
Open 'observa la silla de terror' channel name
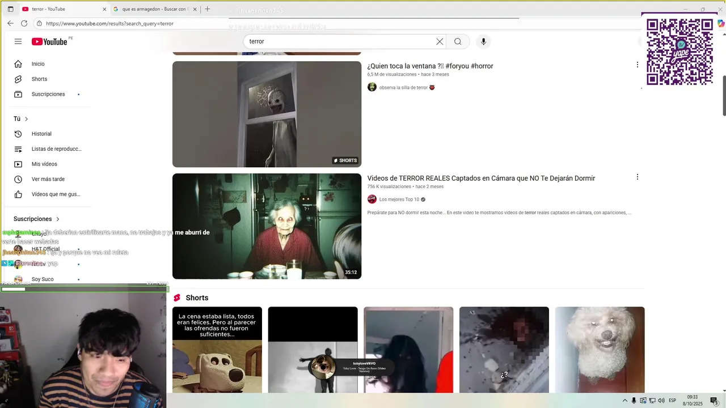coord(403,88)
